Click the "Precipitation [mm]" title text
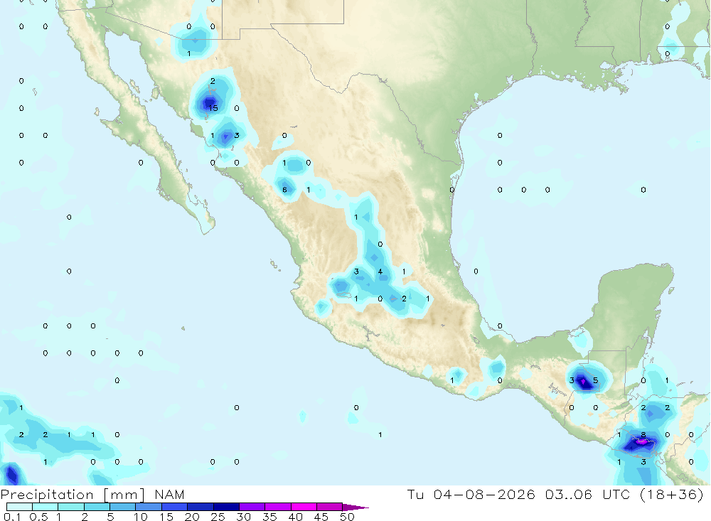711x521 pixels. (x=73, y=495)
